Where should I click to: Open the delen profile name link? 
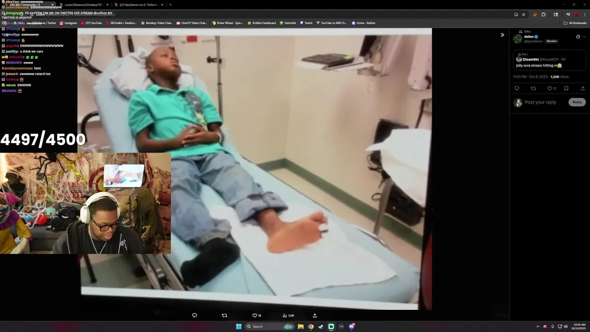[x=529, y=36]
